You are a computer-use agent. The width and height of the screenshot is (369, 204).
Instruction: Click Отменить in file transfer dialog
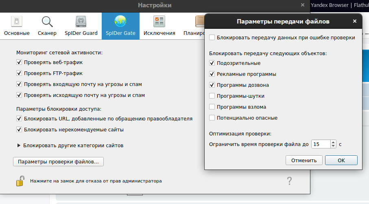pyautogui.click(x=304, y=160)
